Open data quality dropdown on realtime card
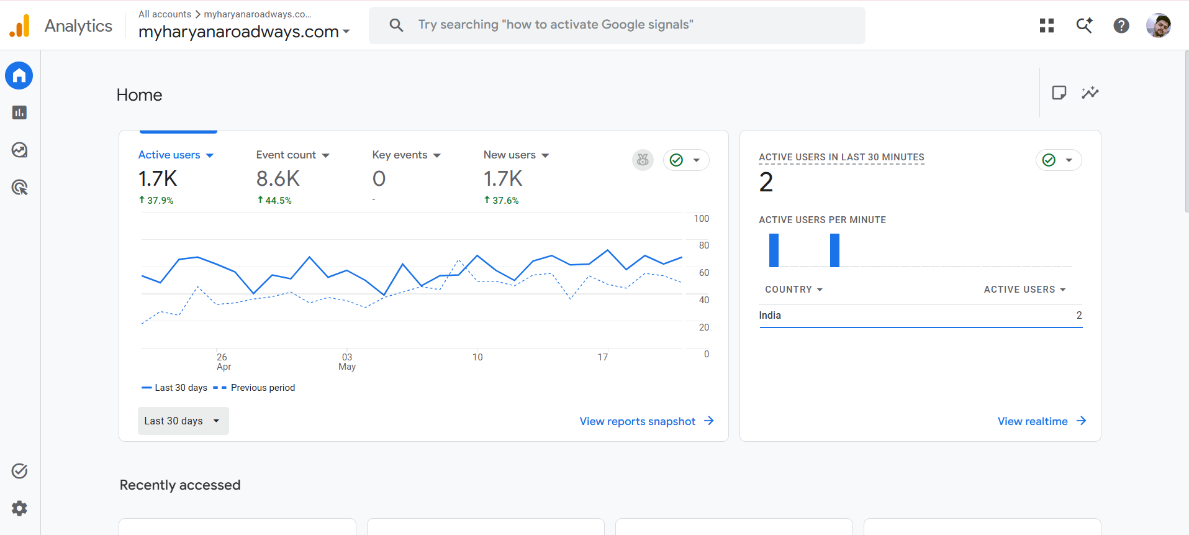Image resolution: width=1189 pixels, height=535 pixels. 1059,160
